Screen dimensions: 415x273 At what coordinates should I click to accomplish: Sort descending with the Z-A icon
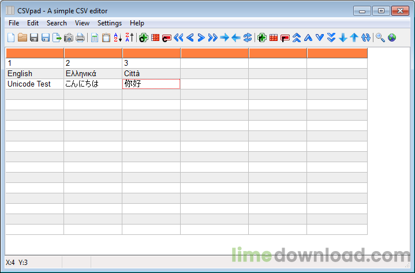click(x=129, y=38)
